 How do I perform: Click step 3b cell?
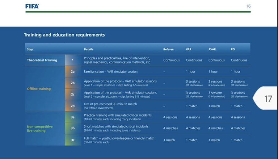(73, 128)
